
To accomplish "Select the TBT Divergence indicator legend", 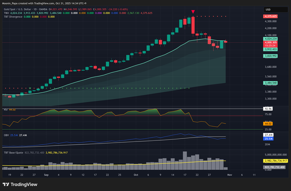I will [12, 17].
